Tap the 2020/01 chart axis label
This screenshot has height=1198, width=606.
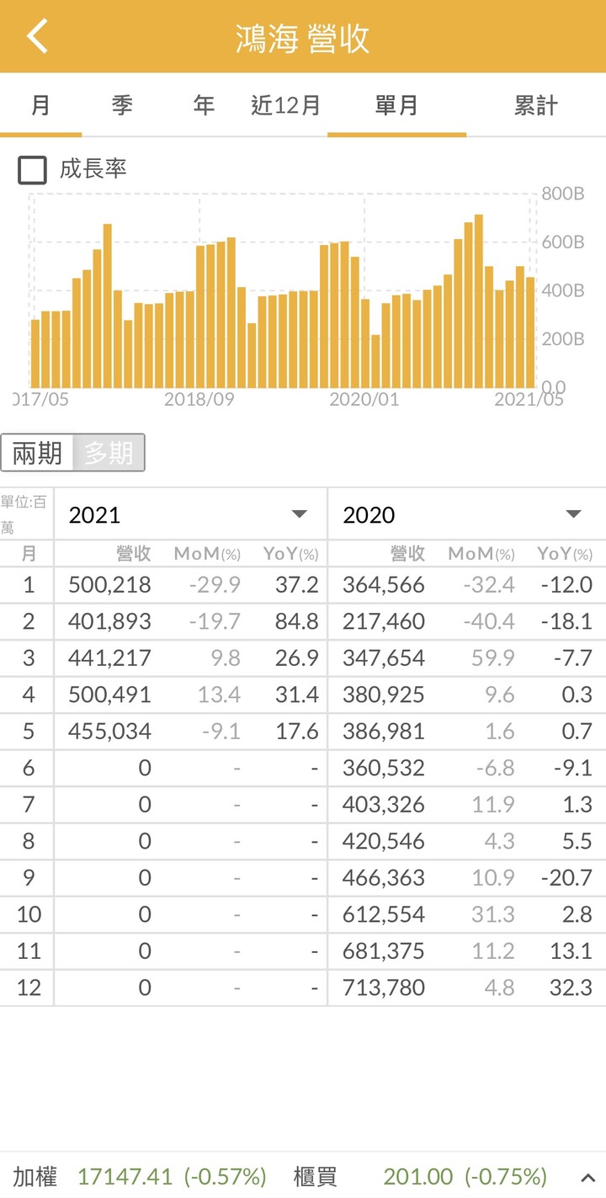point(364,399)
